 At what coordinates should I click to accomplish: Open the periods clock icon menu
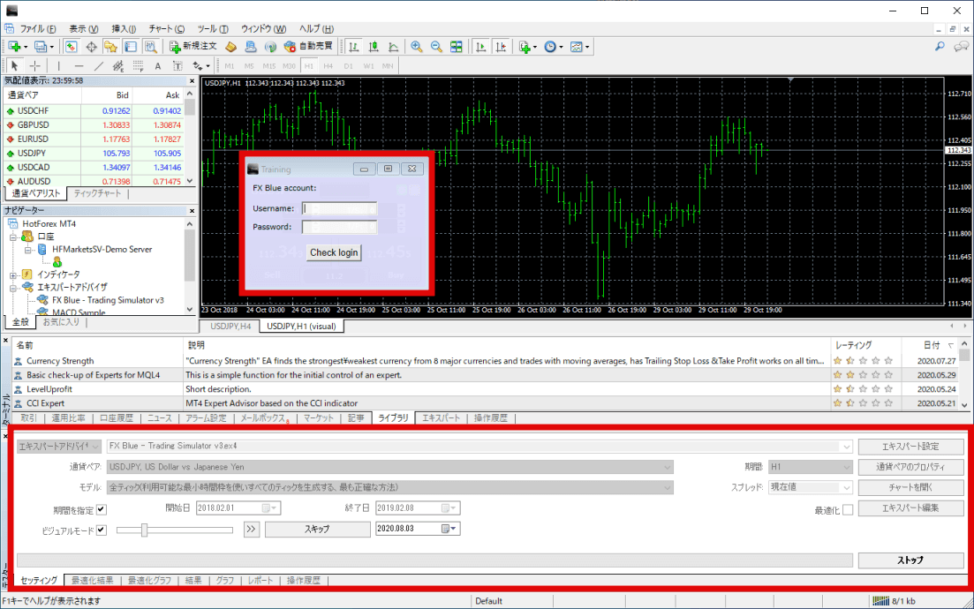coord(552,47)
